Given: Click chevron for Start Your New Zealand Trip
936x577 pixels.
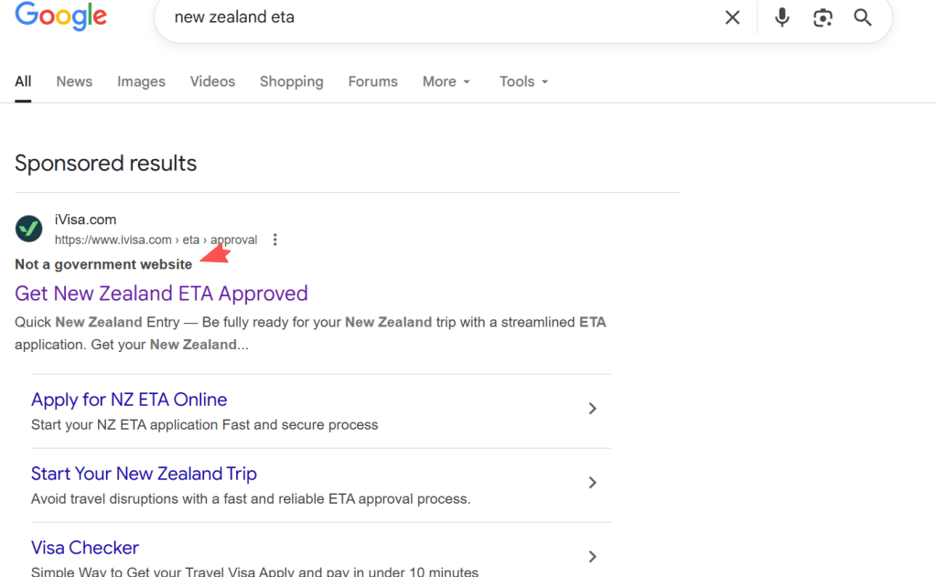Looking at the screenshot, I should tap(592, 483).
